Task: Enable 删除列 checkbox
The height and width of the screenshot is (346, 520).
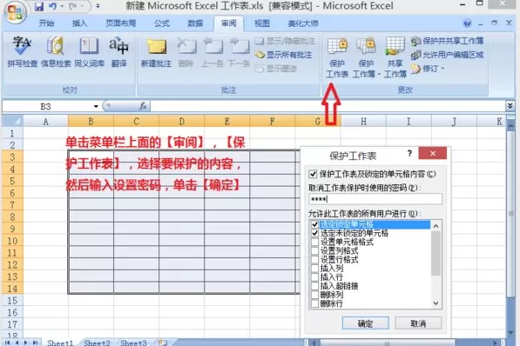Action: (314, 295)
